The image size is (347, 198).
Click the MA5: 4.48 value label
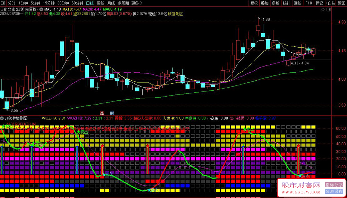pos(52,9)
